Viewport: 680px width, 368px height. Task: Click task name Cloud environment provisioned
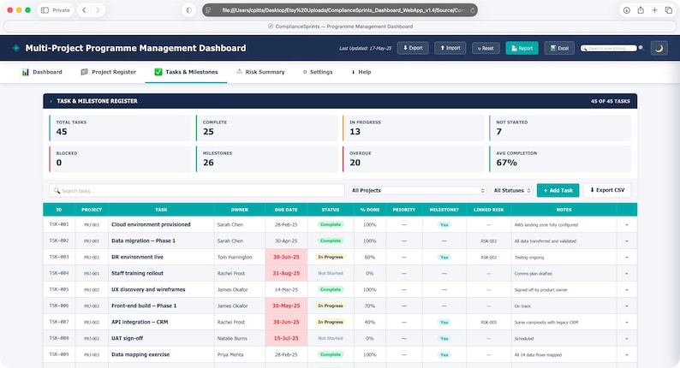[151, 224]
